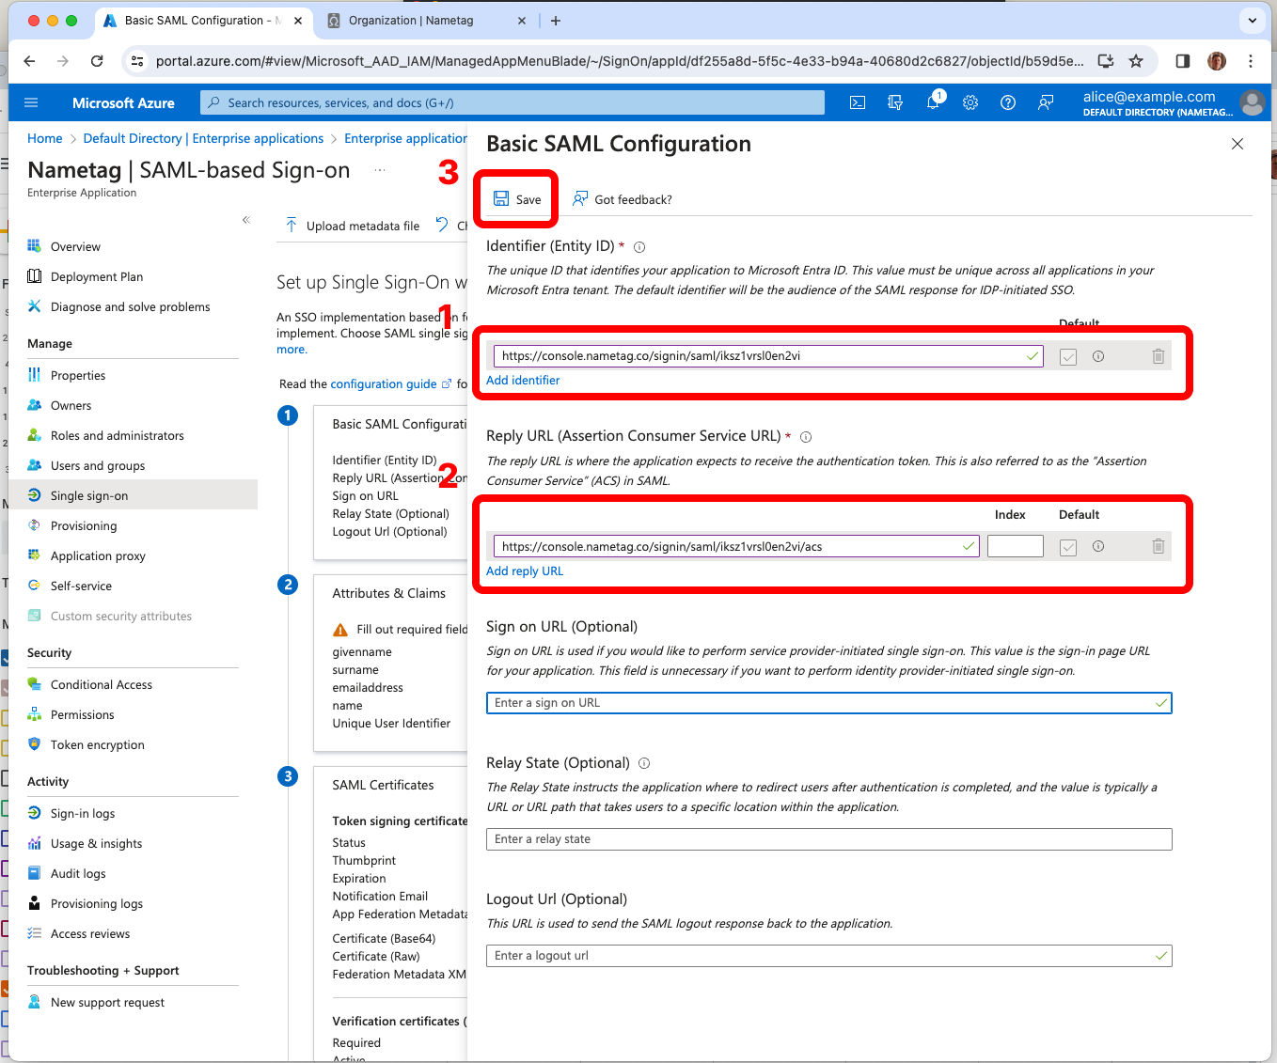Click the Relay State input field
The width and height of the screenshot is (1277, 1063).
point(829,839)
